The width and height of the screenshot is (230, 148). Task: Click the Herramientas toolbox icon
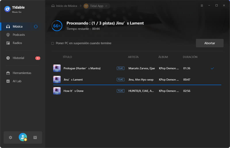coord(8,73)
